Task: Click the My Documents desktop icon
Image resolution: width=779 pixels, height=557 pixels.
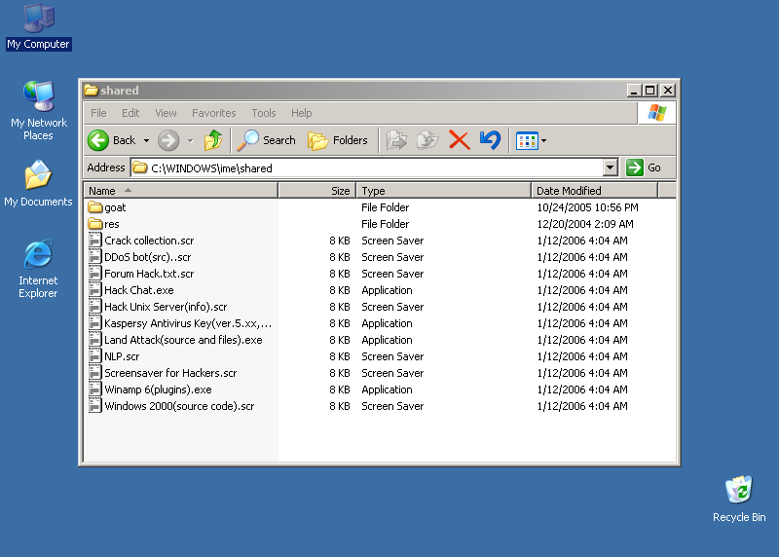Action: 38,175
